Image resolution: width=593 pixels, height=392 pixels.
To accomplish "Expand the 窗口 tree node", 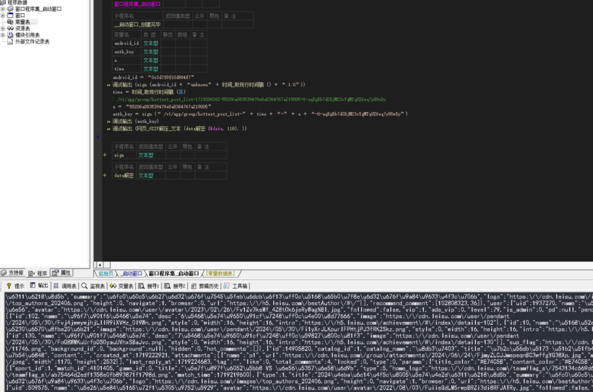I will [x=3, y=16].
